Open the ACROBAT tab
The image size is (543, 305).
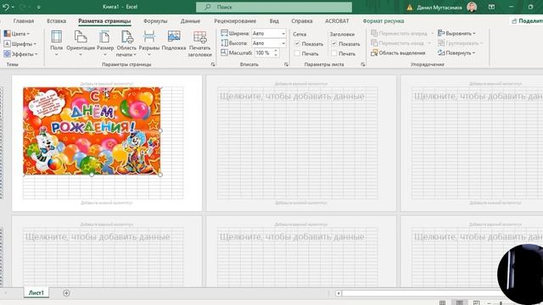337,21
